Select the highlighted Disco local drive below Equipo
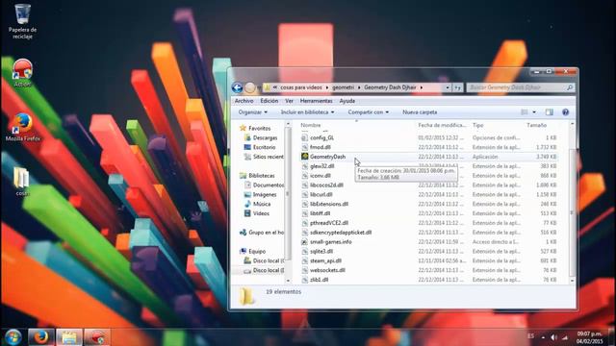 tap(269, 270)
